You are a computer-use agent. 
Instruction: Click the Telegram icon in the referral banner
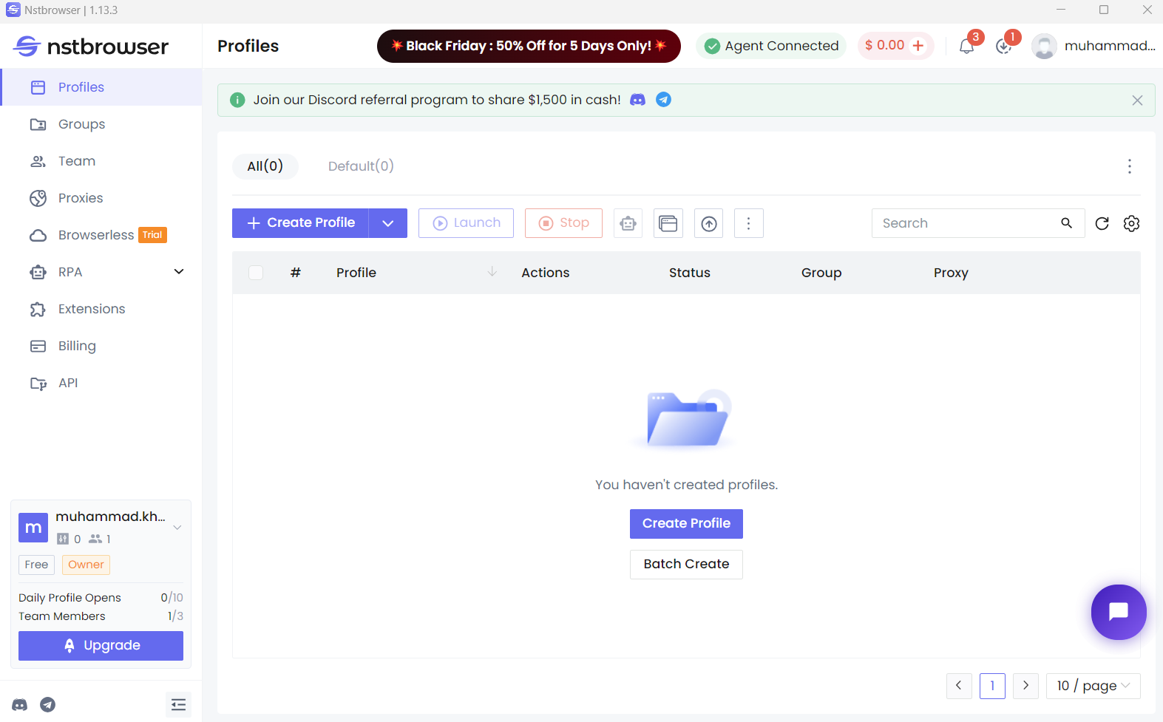[x=664, y=100]
